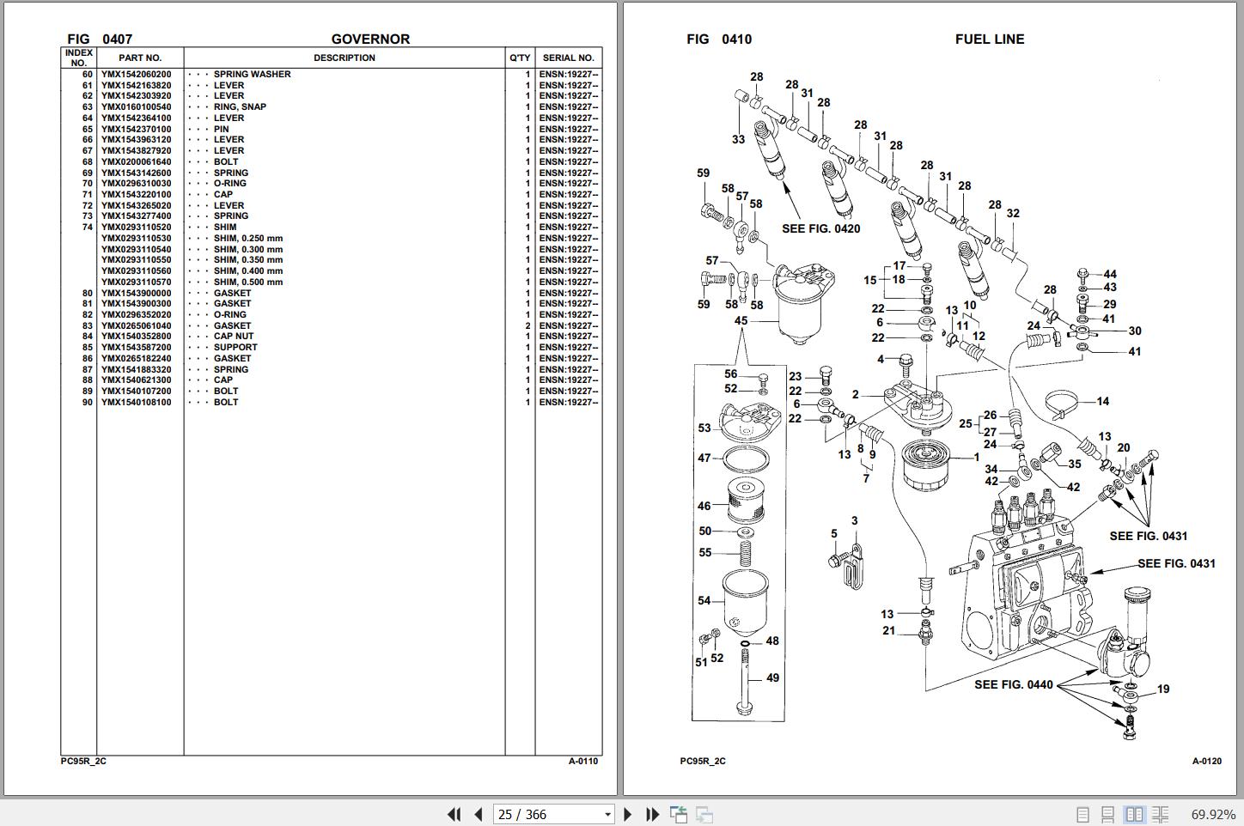Click part number YMX1542060200

pyautogui.click(x=136, y=75)
